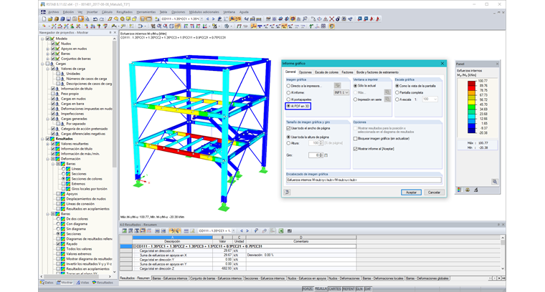Open Barras - Esfuerzos internos table tab
The image size is (545, 292).
coord(170,278)
